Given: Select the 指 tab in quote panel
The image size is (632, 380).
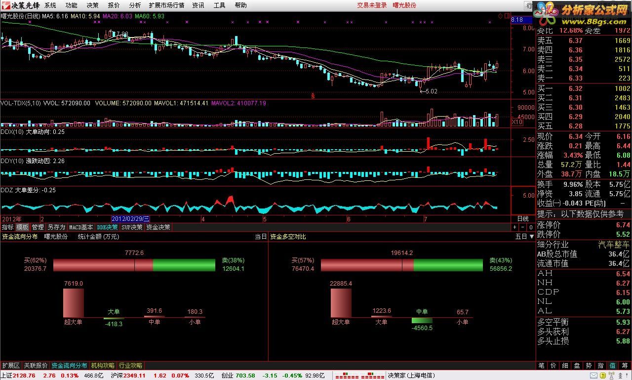Looking at the screenshot, I should click(600, 366).
